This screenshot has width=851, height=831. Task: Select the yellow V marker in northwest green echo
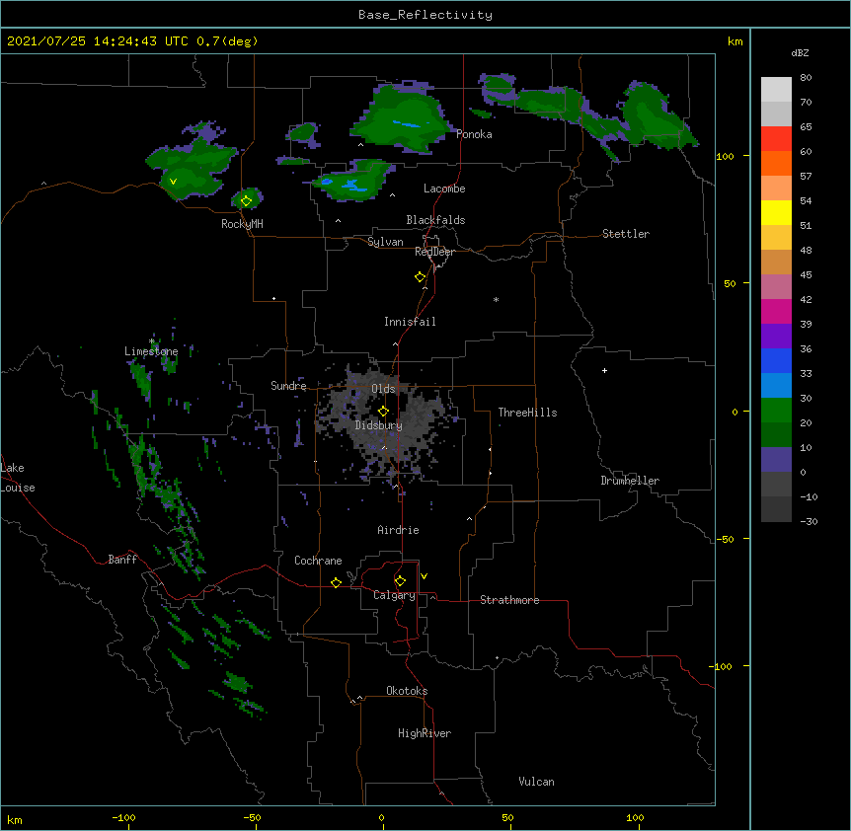coord(173,182)
